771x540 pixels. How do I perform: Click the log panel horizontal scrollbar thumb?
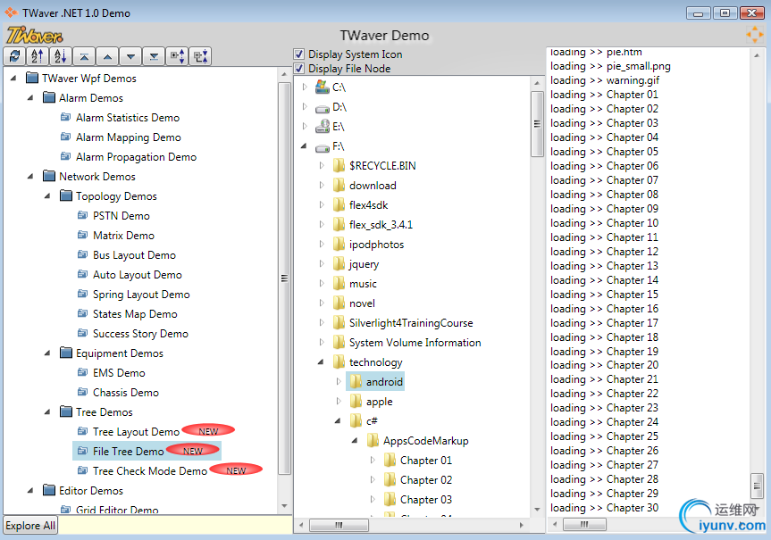coord(584,524)
